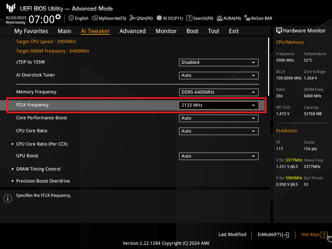Click the TUF logo in header
The image size is (332, 249).
point(11,8)
